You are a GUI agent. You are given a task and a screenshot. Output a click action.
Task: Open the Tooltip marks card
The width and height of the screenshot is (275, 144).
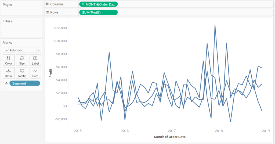22,73
